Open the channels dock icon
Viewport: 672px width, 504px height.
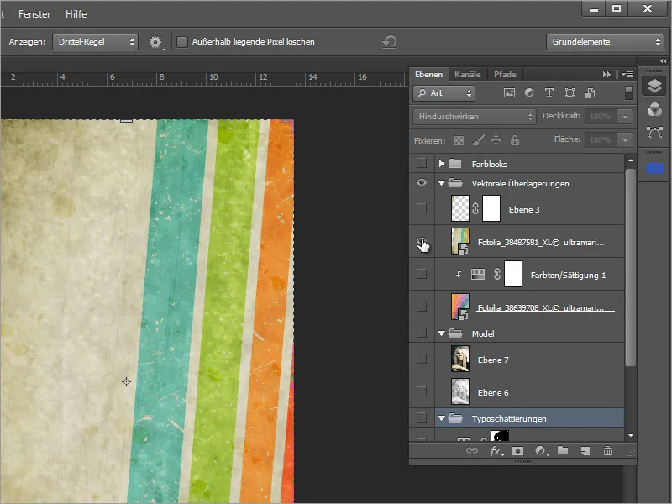coord(654,110)
